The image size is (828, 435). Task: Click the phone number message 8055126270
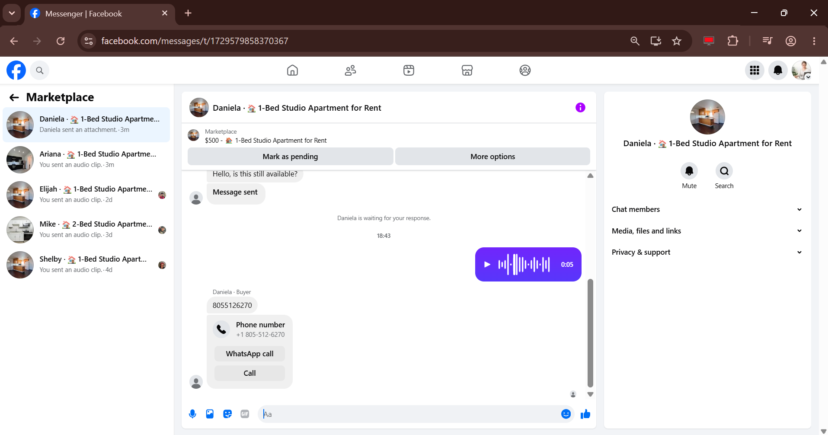click(232, 305)
